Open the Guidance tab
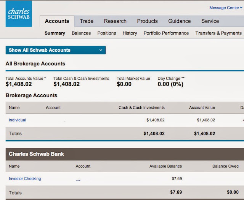 tap(180, 21)
